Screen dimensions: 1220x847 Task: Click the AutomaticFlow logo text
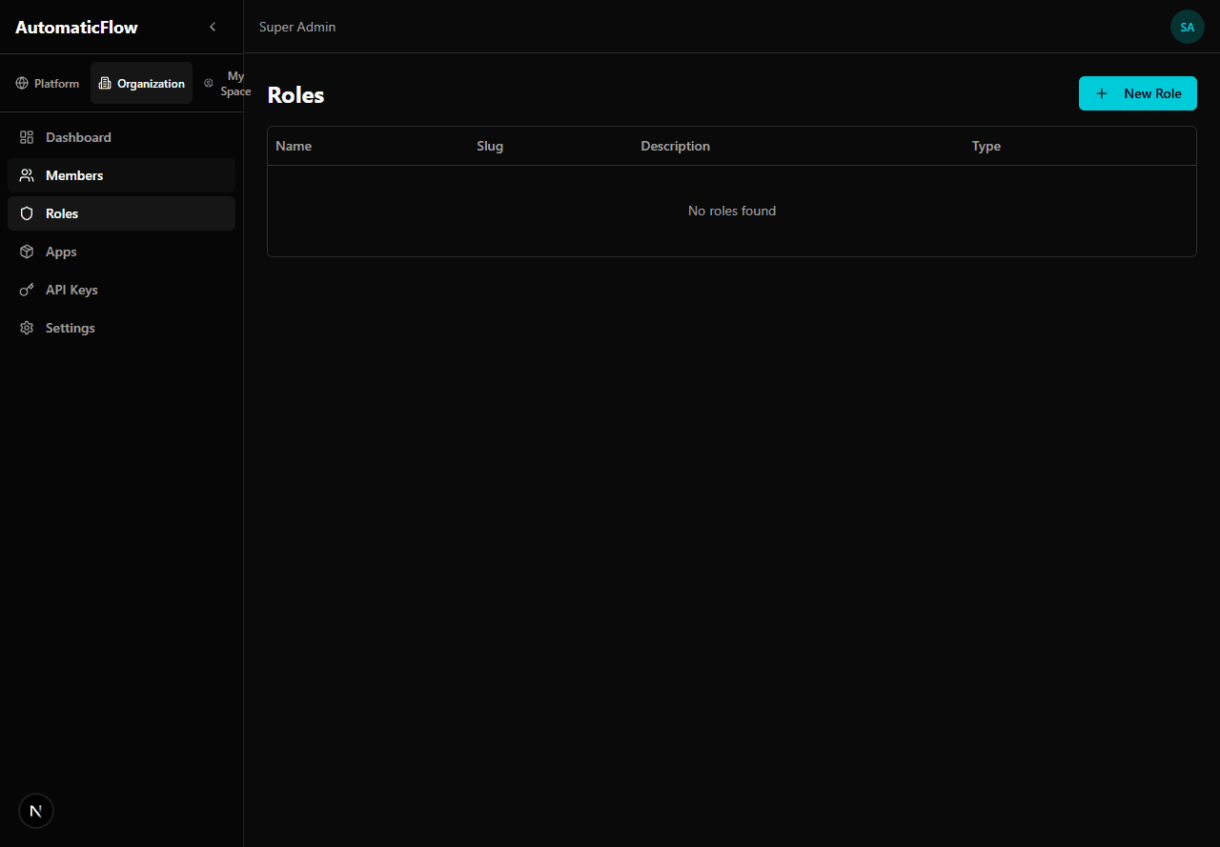75,27
